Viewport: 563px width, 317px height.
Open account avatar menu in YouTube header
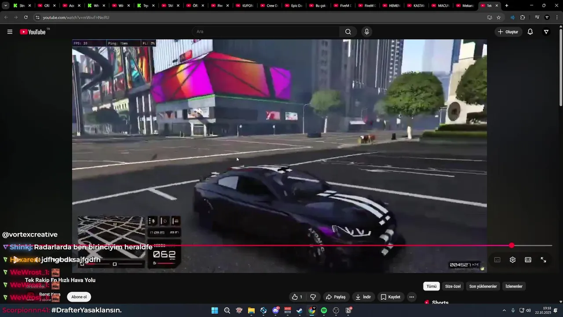(546, 32)
